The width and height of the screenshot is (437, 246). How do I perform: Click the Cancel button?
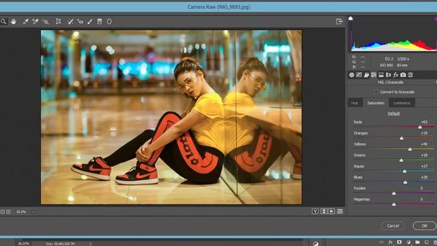coord(393,225)
